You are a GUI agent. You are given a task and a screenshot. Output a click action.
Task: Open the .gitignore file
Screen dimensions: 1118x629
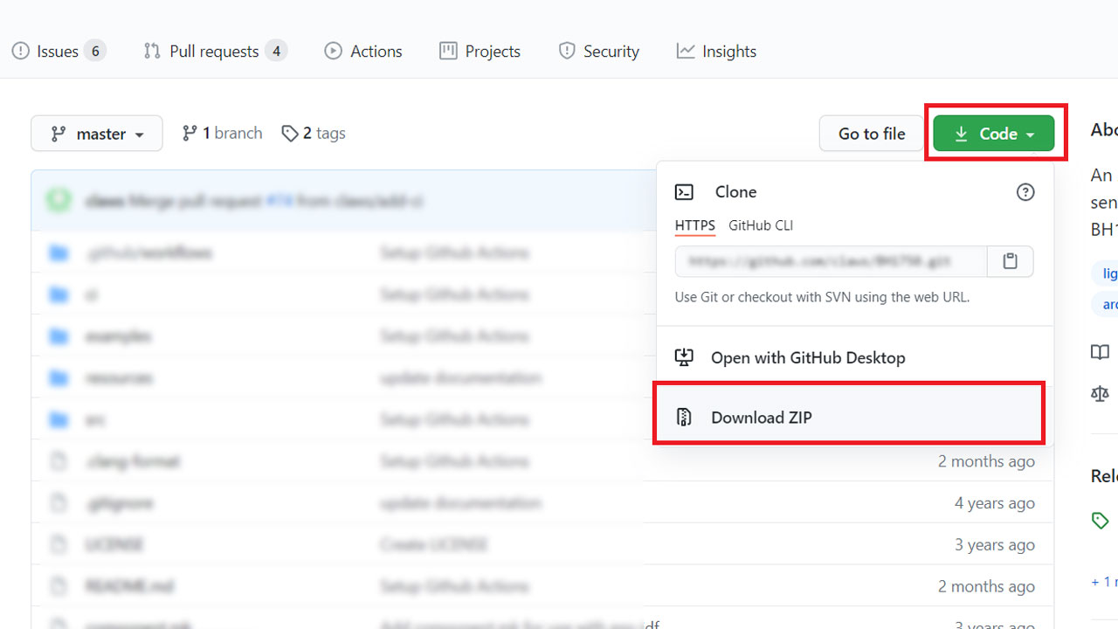(120, 503)
